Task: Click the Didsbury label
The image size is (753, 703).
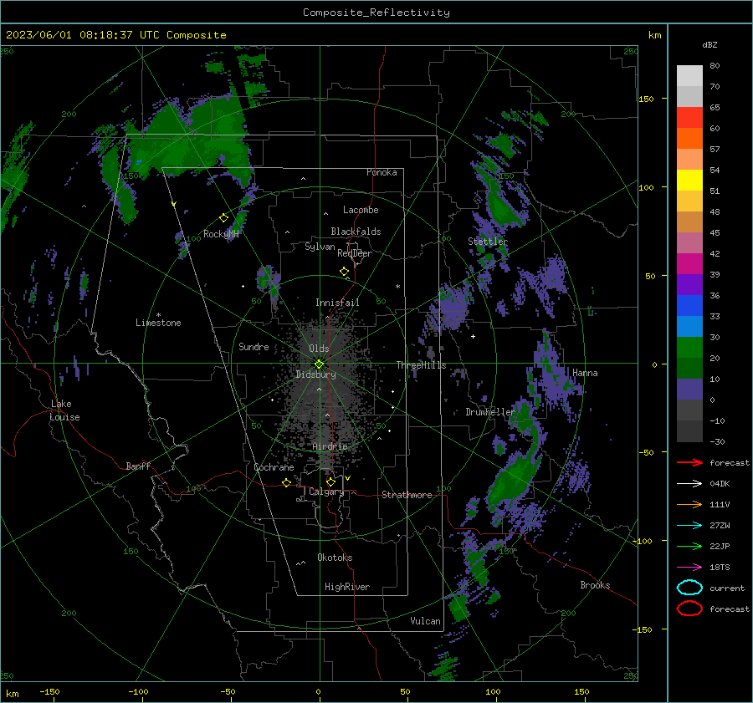Action: (316, 374)
